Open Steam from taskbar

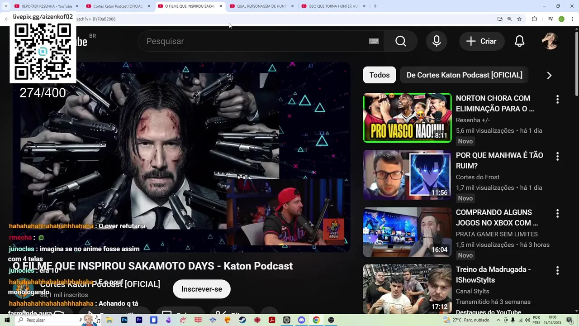pos(242,320)
